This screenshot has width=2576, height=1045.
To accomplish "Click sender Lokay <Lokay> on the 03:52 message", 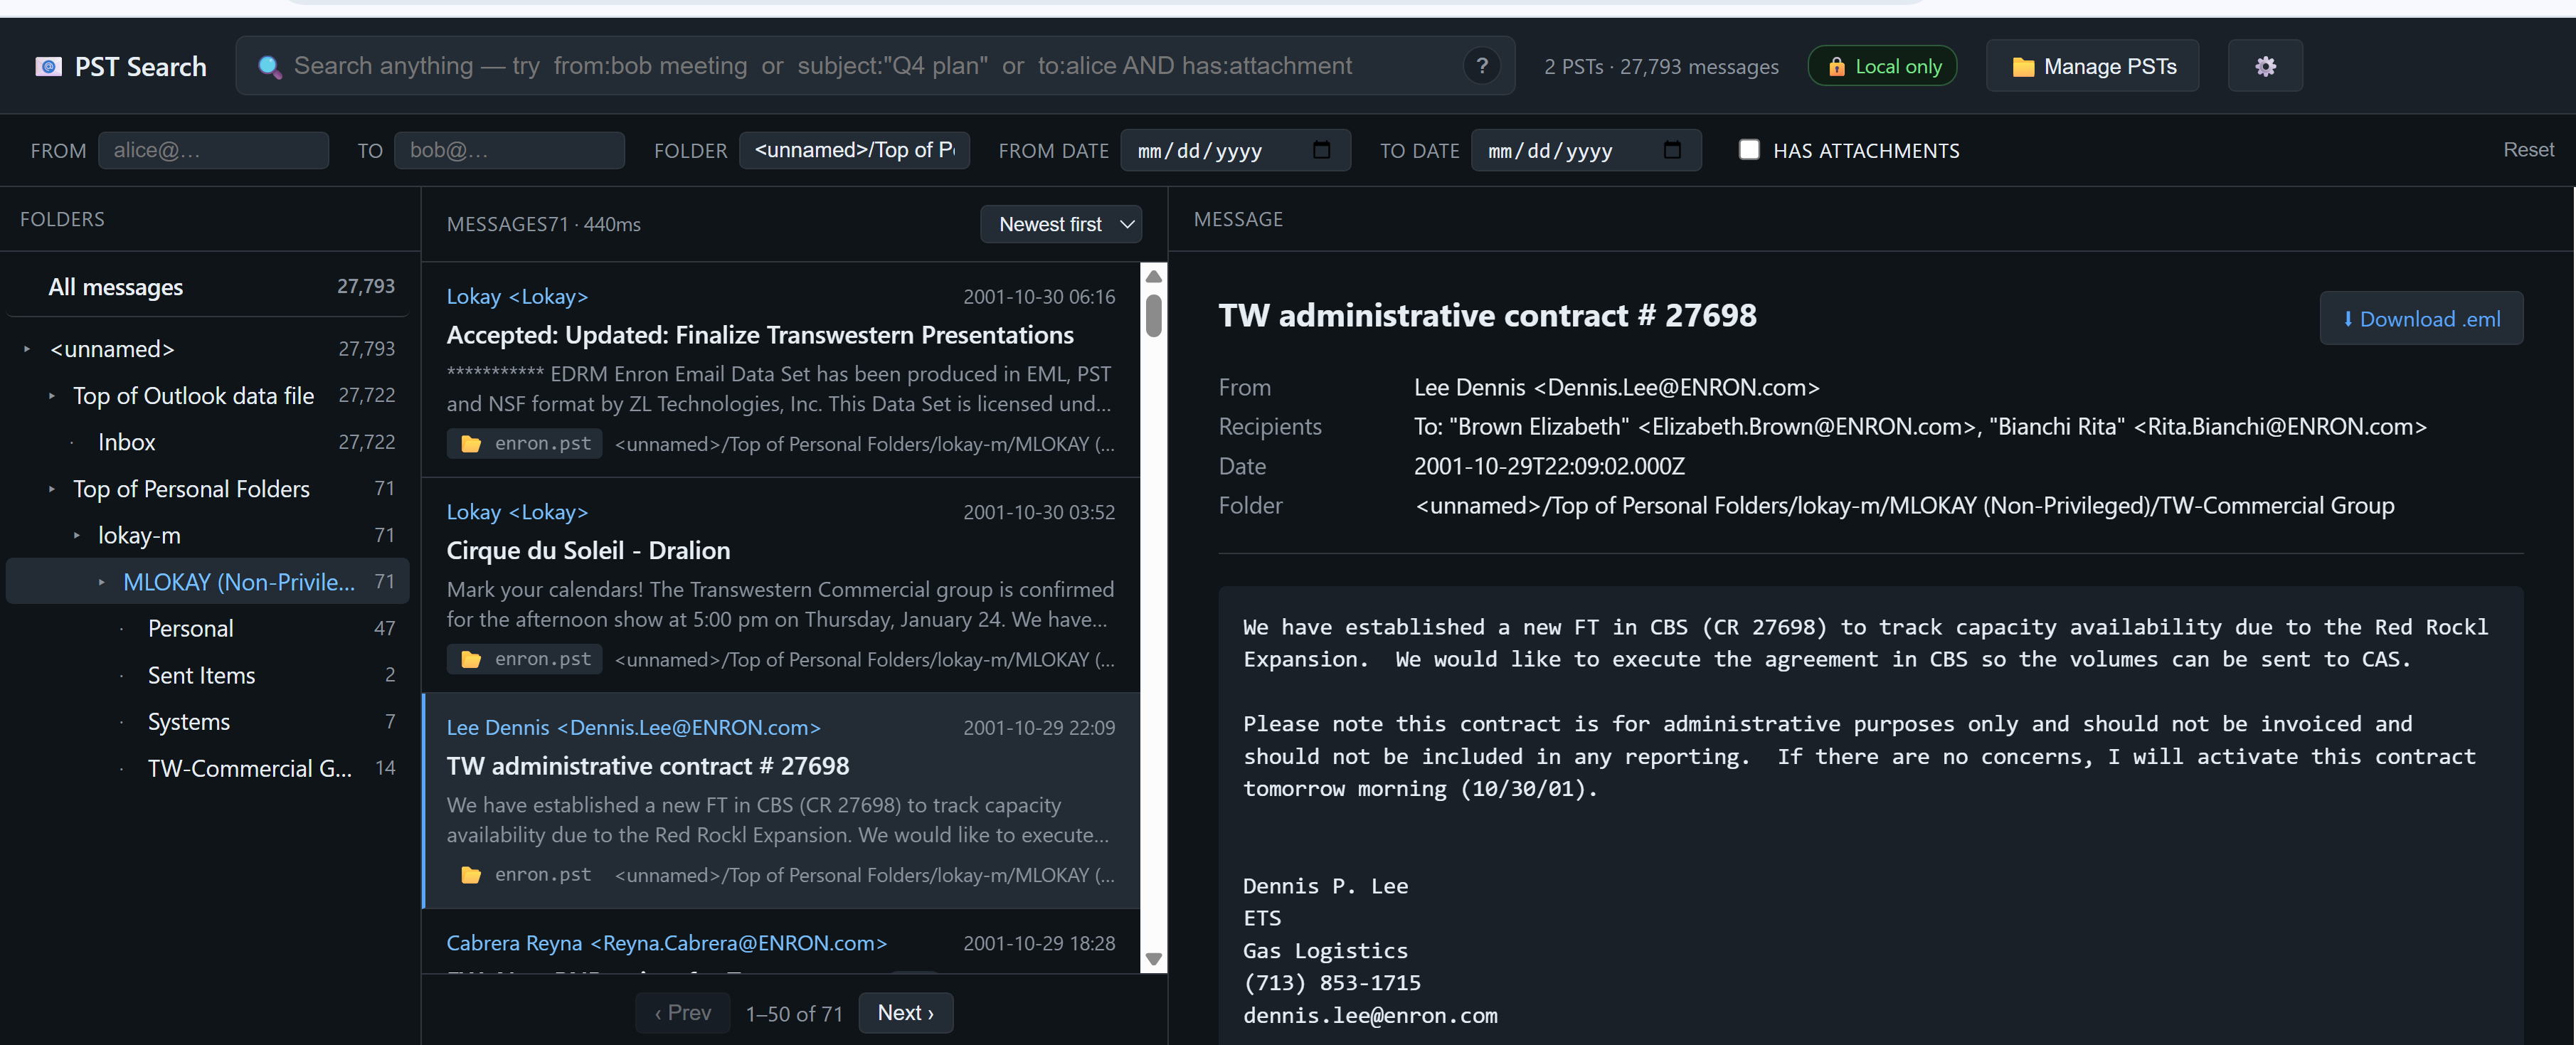I will pos(517,511).
